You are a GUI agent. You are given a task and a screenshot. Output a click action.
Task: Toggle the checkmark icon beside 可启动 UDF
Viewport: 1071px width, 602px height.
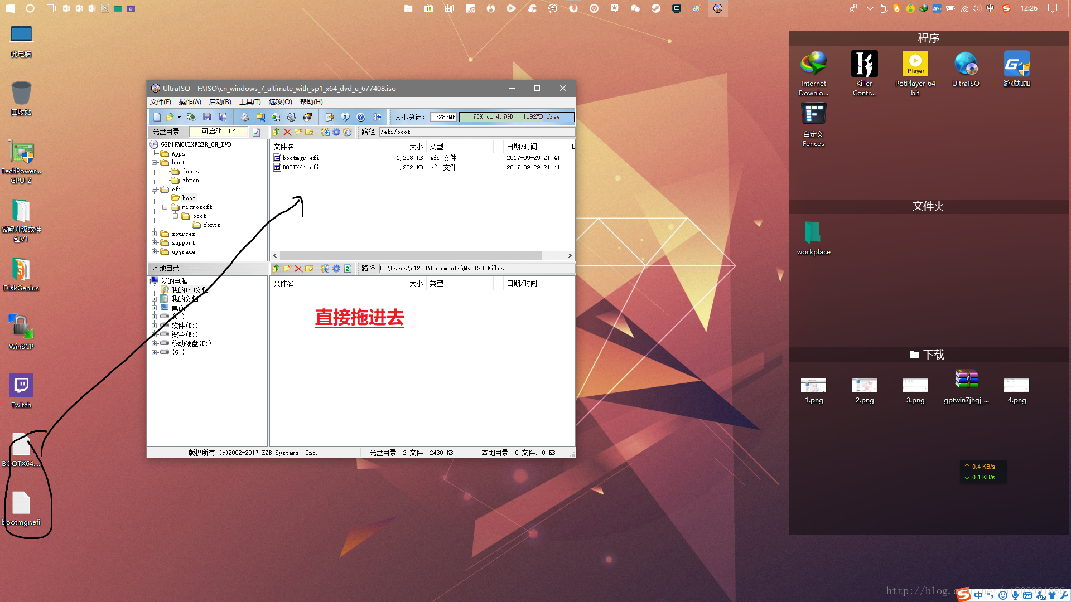click(x=256, y=132)
